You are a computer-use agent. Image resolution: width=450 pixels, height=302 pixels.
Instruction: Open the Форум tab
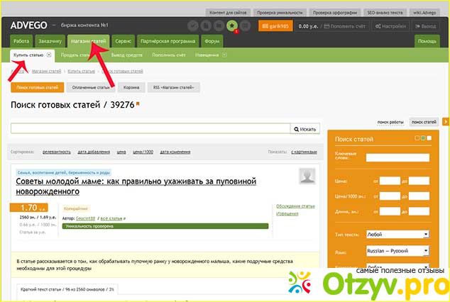click(x=212, y=41)
